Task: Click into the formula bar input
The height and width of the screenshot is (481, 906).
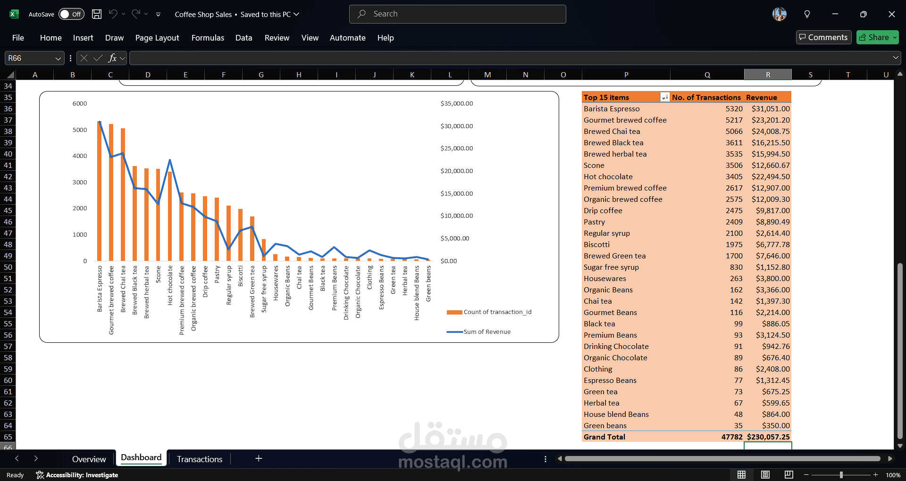Action: 510,58
